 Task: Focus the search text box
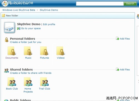(100, 4)
